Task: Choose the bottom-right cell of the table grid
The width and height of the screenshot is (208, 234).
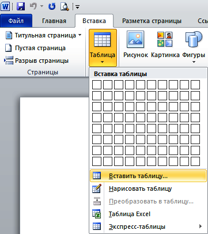Action: (195, 161)
